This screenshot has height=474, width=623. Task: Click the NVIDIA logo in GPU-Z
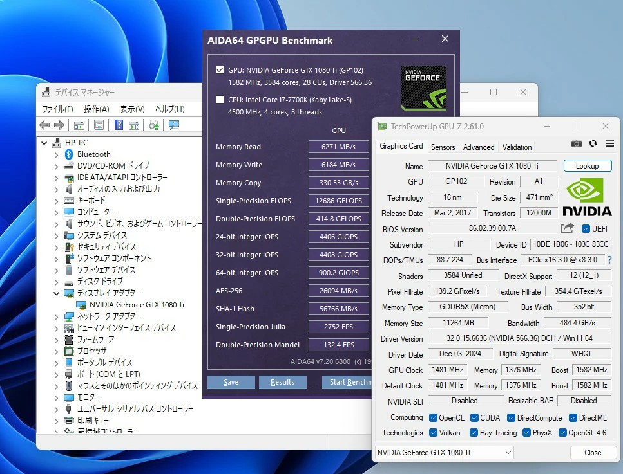587,197
